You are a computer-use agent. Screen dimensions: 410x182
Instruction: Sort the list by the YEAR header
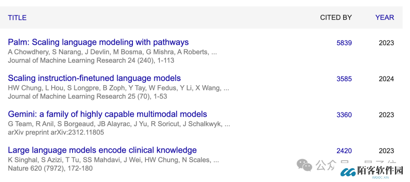click(x=385, y=17)
